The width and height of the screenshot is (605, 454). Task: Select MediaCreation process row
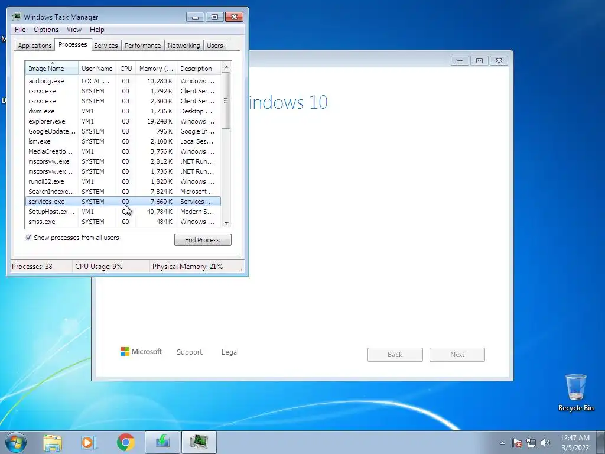(x=123, y=151)
